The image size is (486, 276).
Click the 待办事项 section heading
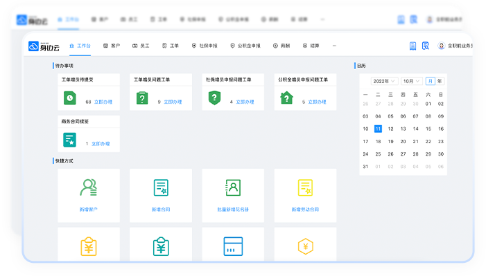point(64,66)
